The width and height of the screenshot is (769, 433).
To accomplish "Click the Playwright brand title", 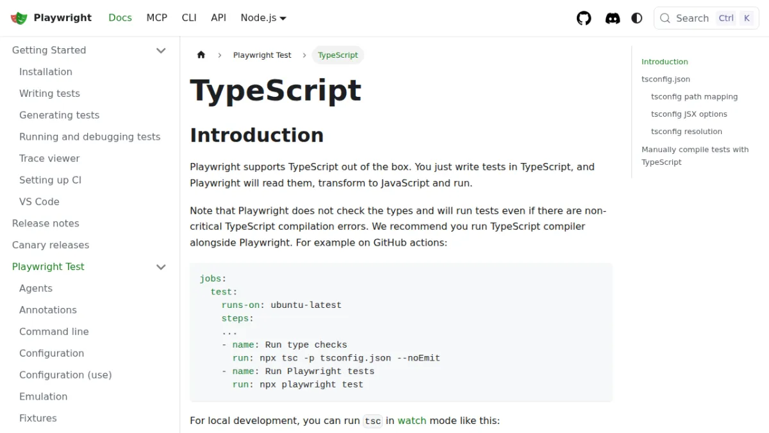I will [63, 18].
